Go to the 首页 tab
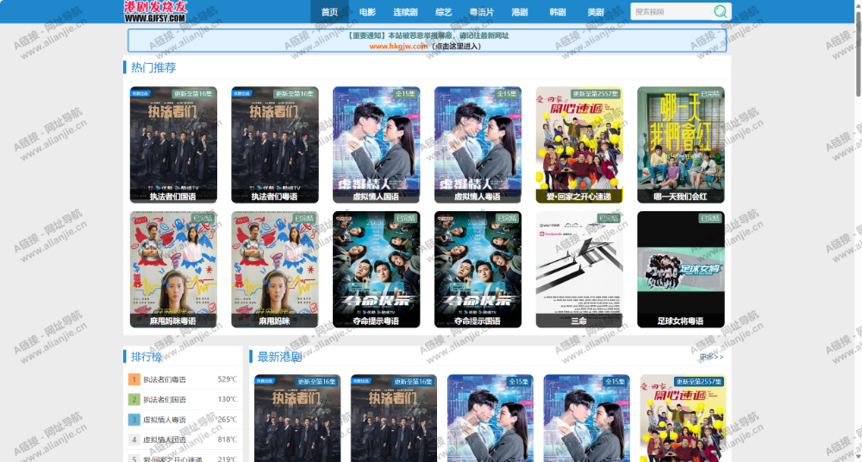Image resolution: width=862 pixels, height=462 pixels. click(x=329, y=11)
